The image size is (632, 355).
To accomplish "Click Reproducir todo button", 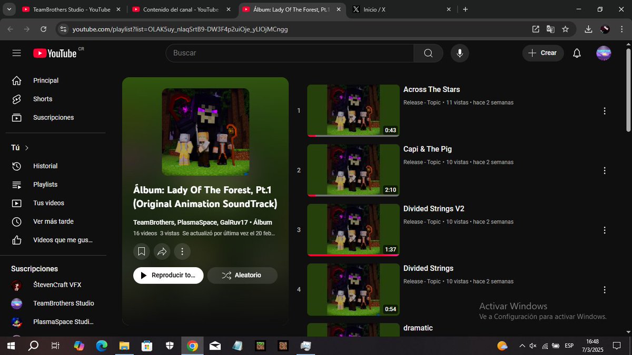I will [168, 275].
